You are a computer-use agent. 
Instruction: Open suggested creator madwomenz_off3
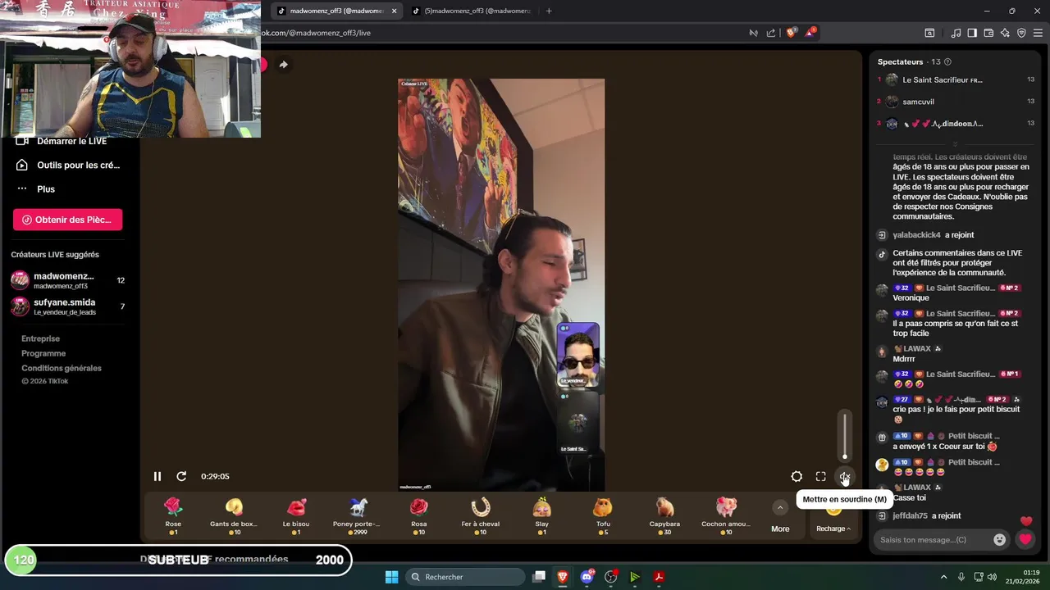[67, 280]
